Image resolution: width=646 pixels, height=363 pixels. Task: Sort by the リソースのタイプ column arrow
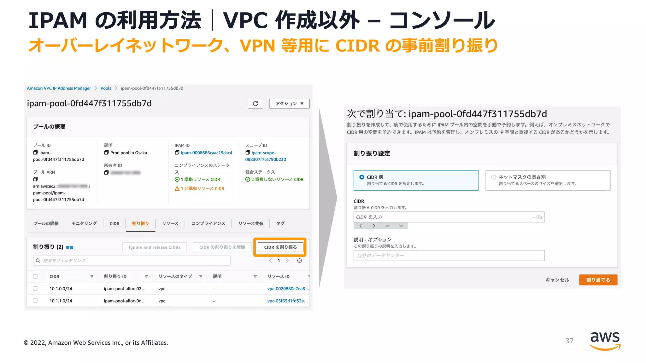tap(201, 276)
